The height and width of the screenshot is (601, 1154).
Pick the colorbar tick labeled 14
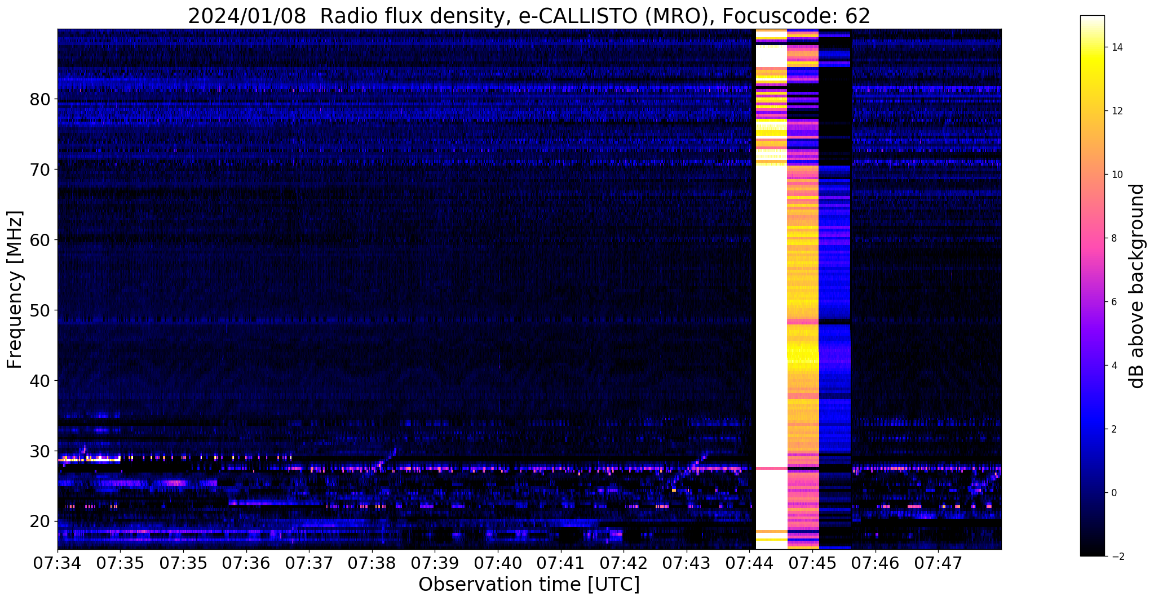click(1117, 47)
